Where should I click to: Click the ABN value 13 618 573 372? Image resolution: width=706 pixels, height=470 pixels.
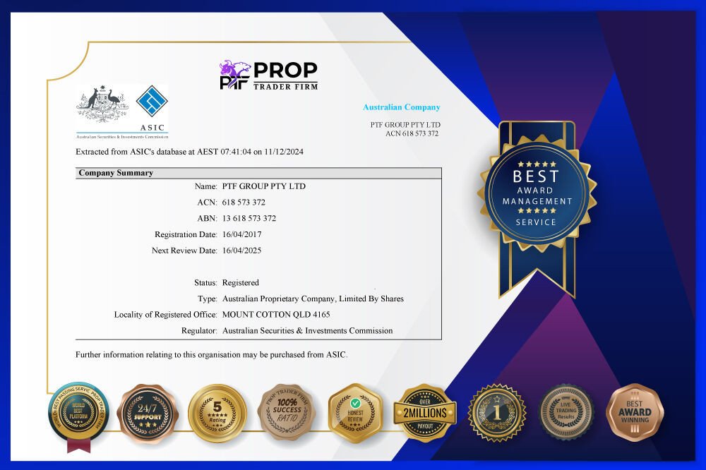tap(249, 218)
